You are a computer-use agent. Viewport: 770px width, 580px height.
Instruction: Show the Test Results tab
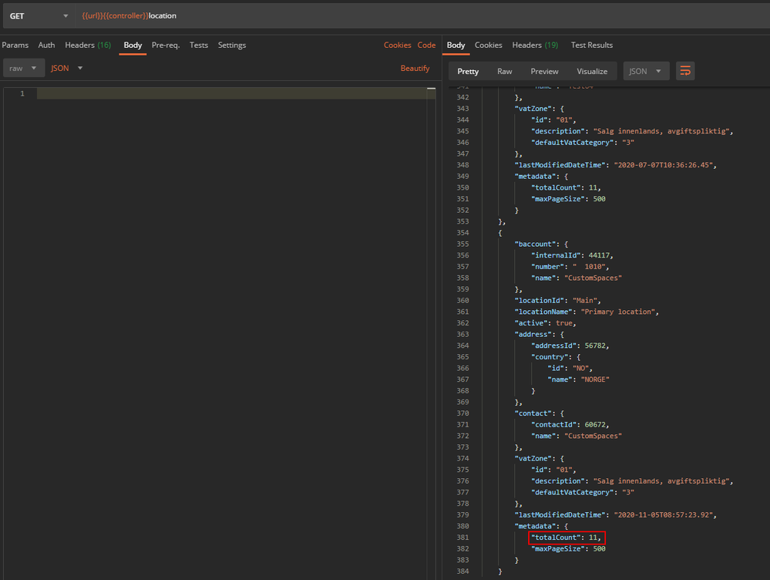click(x=591, y=45)
